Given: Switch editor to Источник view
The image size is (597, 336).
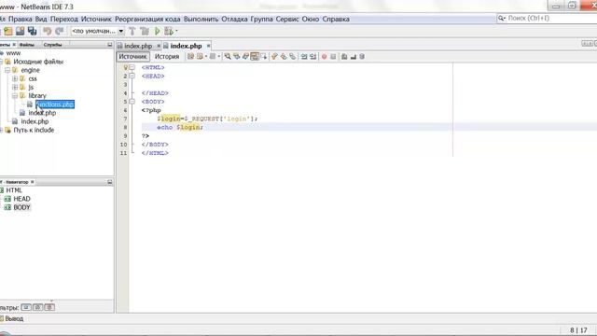Looking at the screenshot, I should tap(132, 56).
